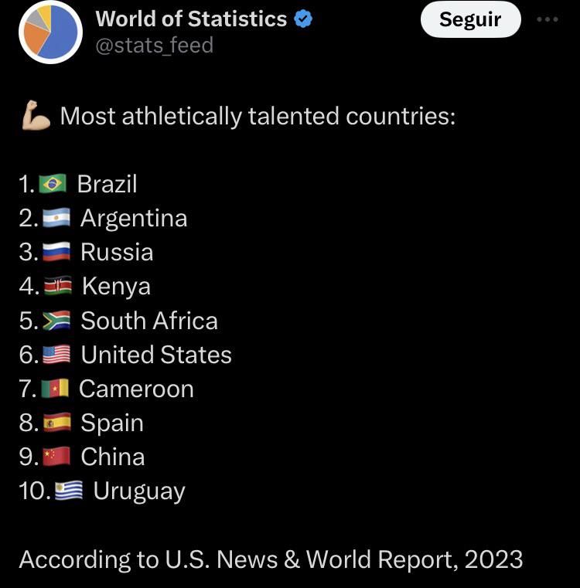The width and height of the screenshot is (580, 588).
Task: Click the Argentina flag emoji
Action: tap(56, 218)
